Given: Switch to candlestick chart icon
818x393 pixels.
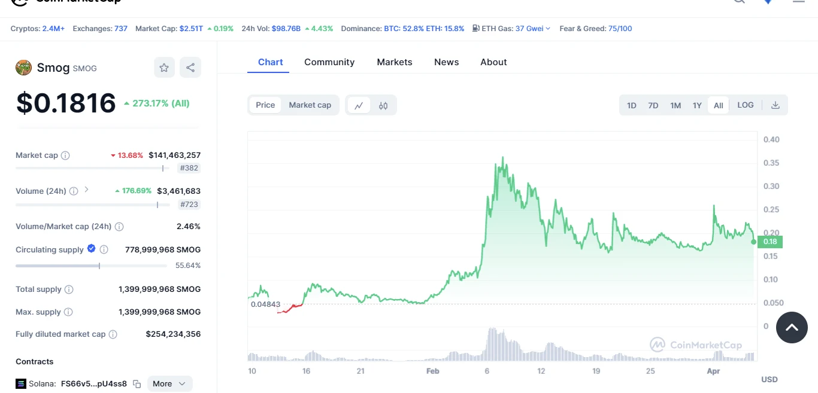Looking at the screenshot, I should click(383, 105).
